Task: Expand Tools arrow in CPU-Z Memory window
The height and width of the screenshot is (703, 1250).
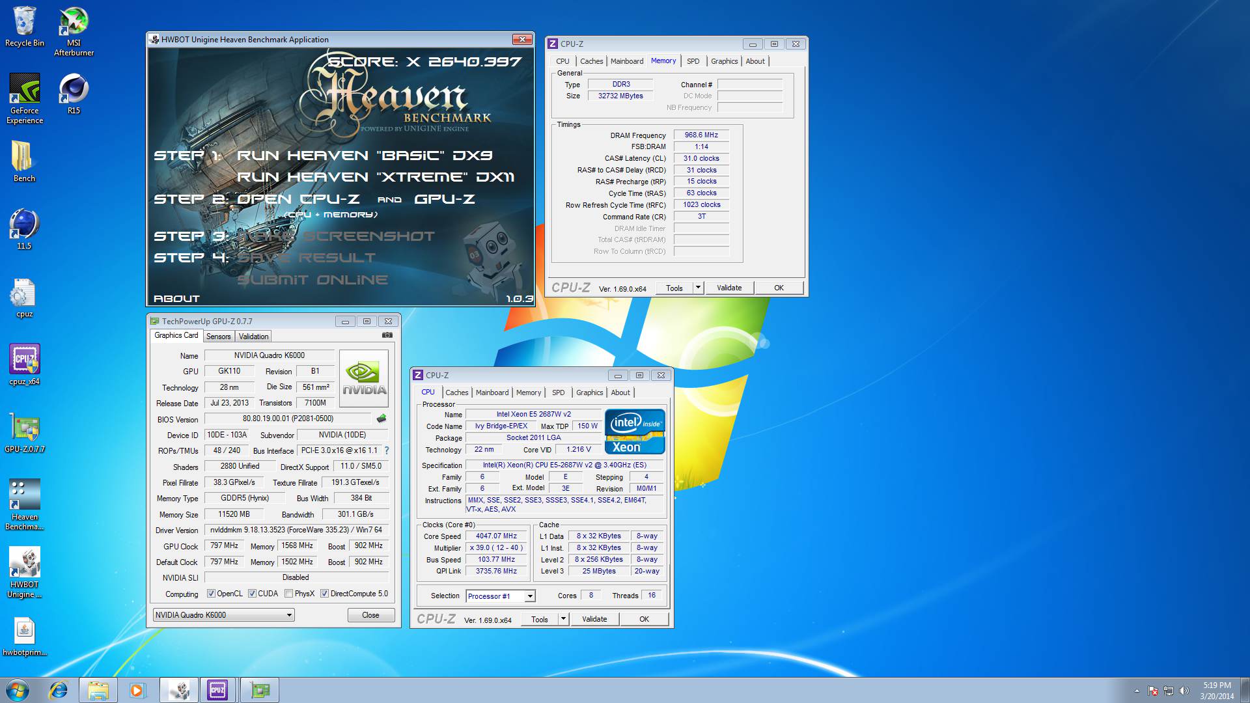Action: 698,288
